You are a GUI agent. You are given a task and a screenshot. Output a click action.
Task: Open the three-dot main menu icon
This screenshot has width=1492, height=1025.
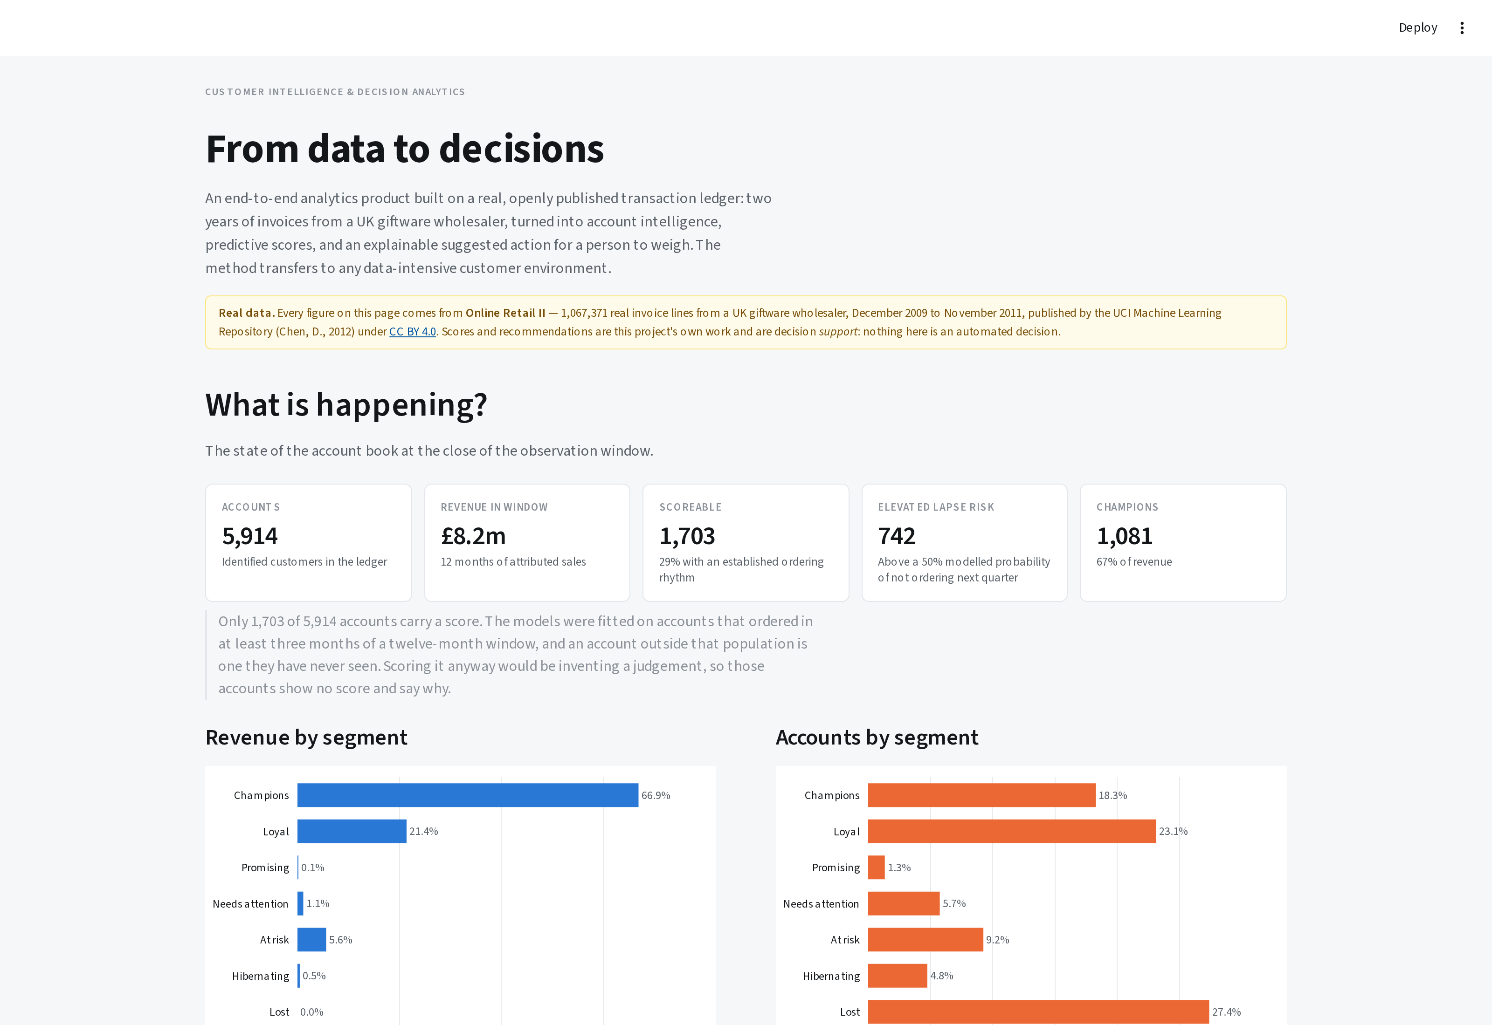coord(1462,27)
